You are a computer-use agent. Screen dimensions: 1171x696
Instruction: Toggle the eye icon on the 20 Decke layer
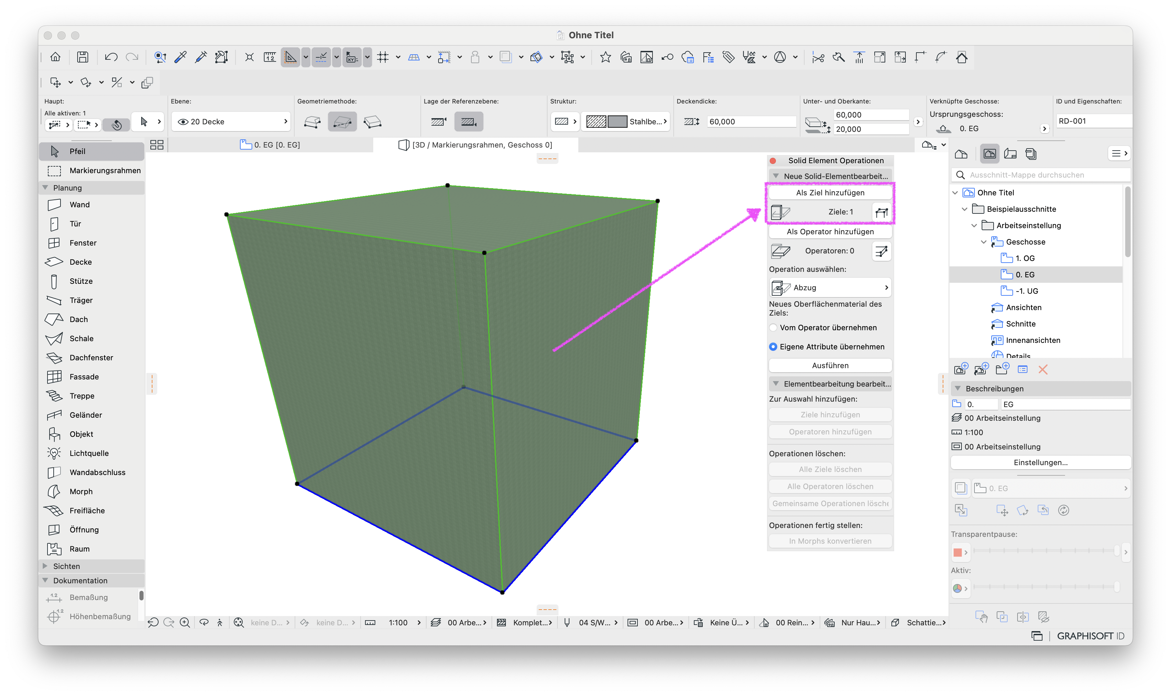[x=183, y=122]
